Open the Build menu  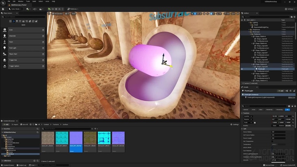click(x=34, y=1)
